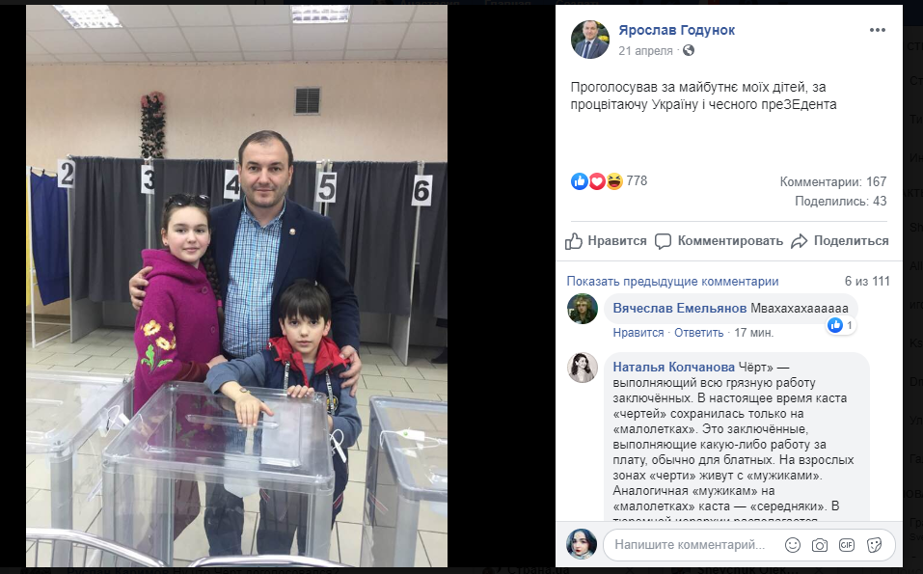Reply to Вячеслав Емельянов comment via Ответить
This screenshot has width=923, height=574.
[698, 333]
